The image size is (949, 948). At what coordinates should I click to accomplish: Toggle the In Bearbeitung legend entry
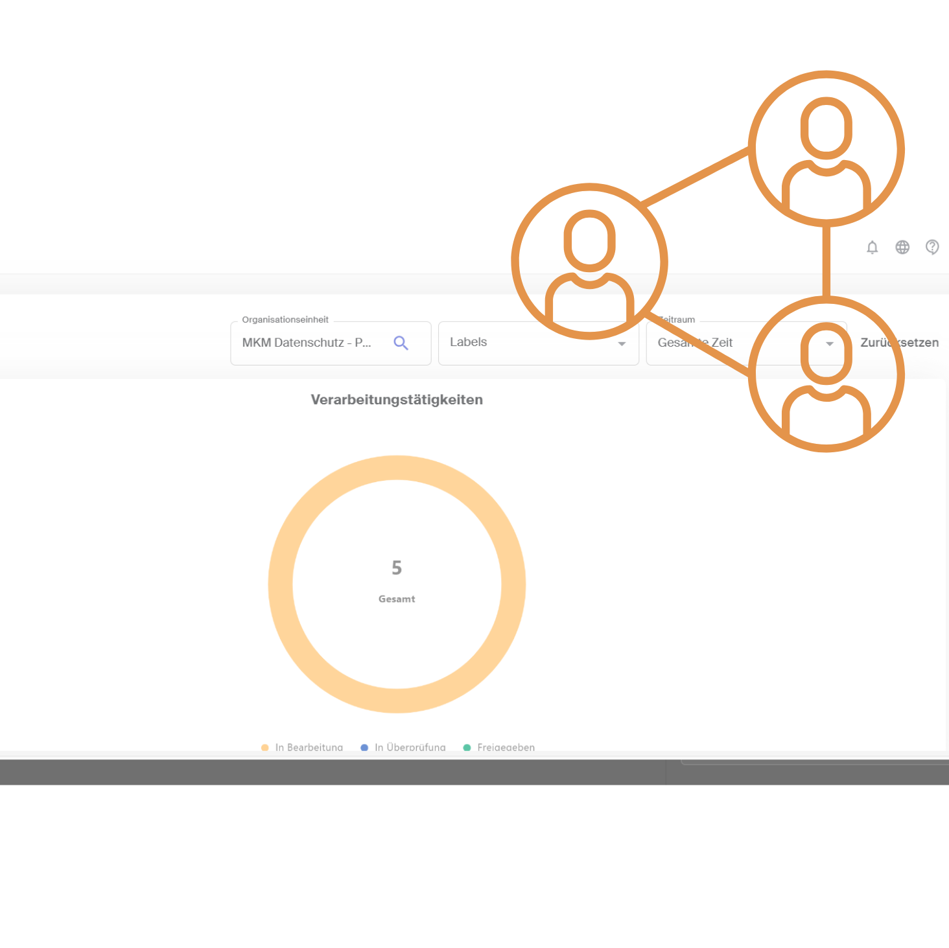[x=302, y=747]
